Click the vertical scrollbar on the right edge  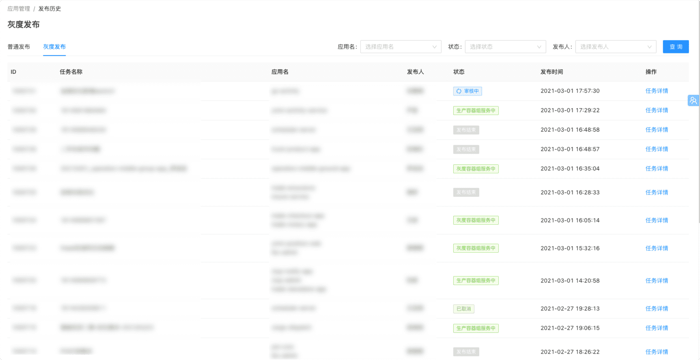(x=698, y=121)
